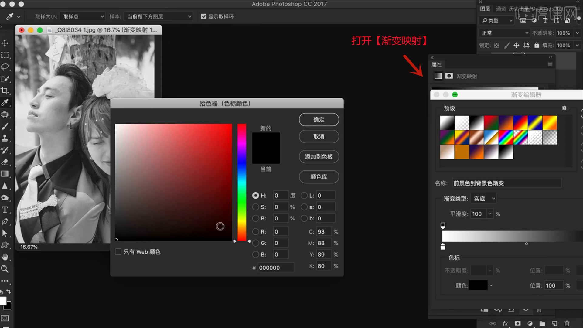Viewport: 583px width, 328px height.
Task: Select the Brush tool in toolbar
Action: (5, 126)
